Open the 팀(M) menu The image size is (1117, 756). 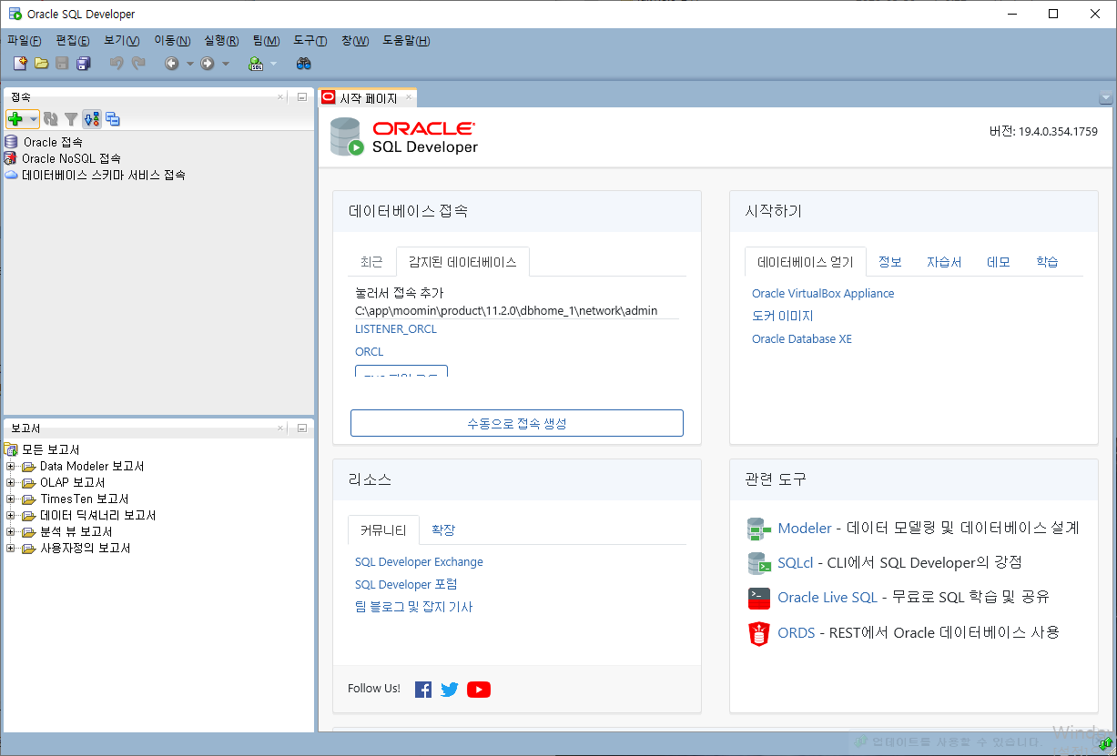(266, 40)
